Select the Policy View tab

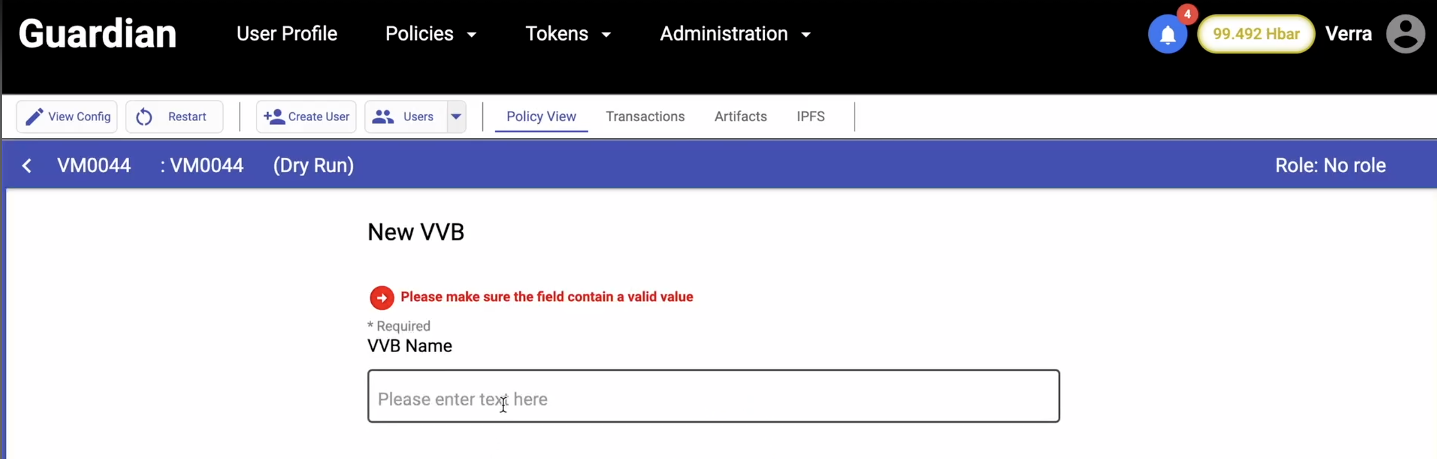tap(541, 116)
